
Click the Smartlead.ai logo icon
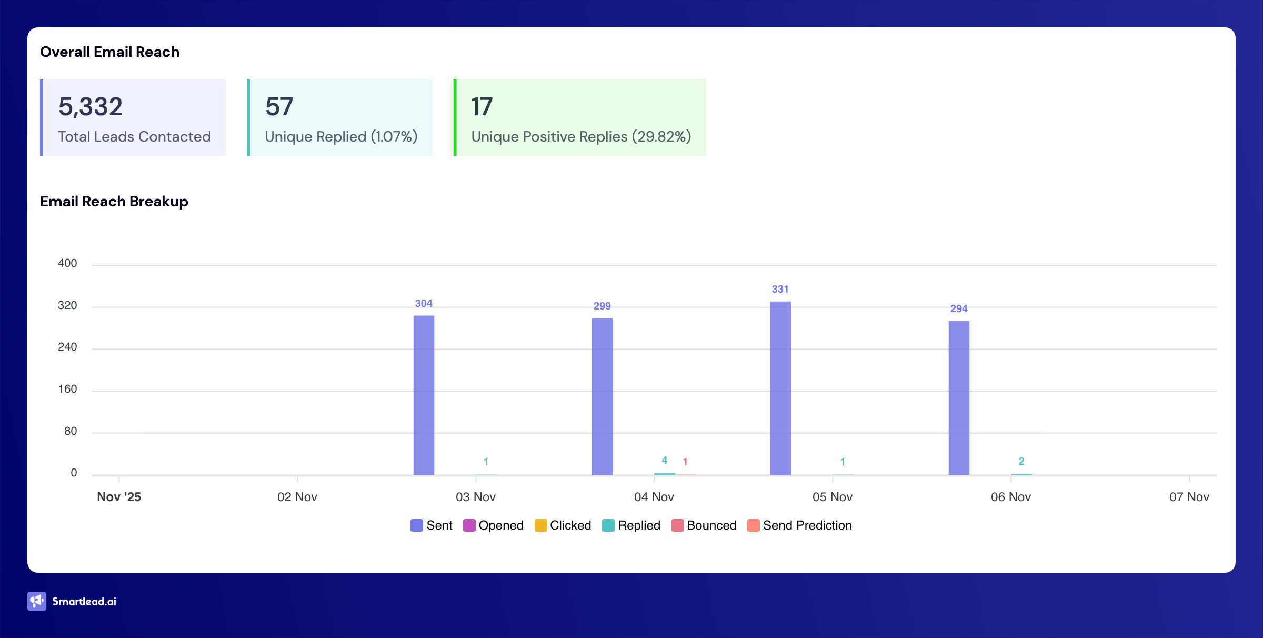(x=37, y=601)
